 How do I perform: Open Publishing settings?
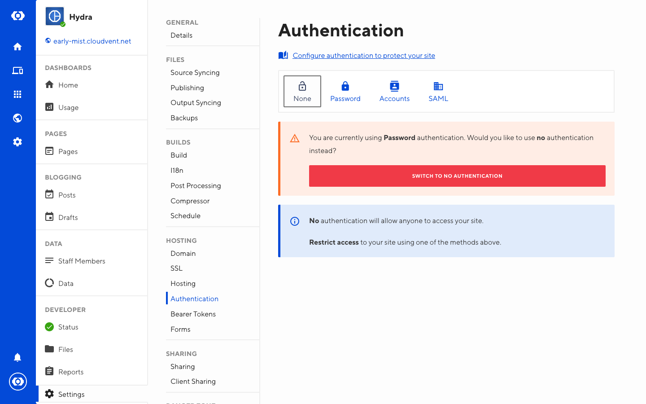[x=187, y=88]
